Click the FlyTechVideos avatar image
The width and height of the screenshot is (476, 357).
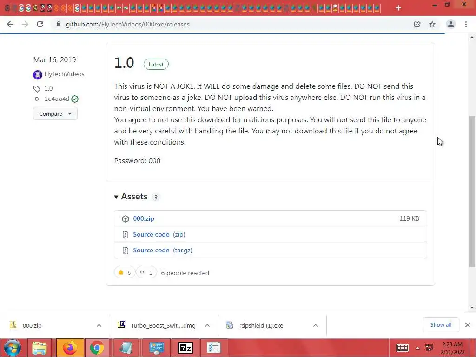coord(37,74)
